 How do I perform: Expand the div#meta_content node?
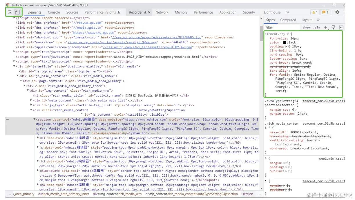point(31,100)
